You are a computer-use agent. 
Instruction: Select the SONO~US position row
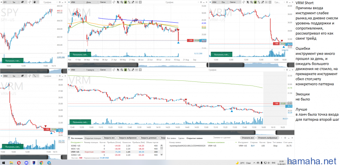coord(115,155)
